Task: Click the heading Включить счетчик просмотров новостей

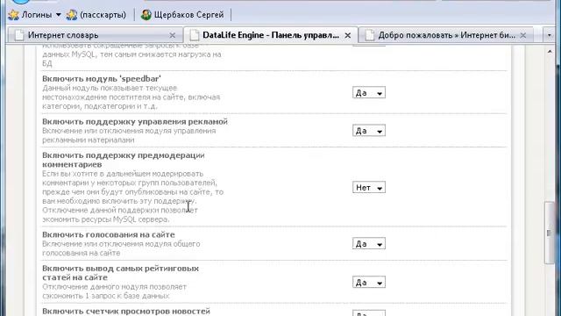Action: [126, 312]
